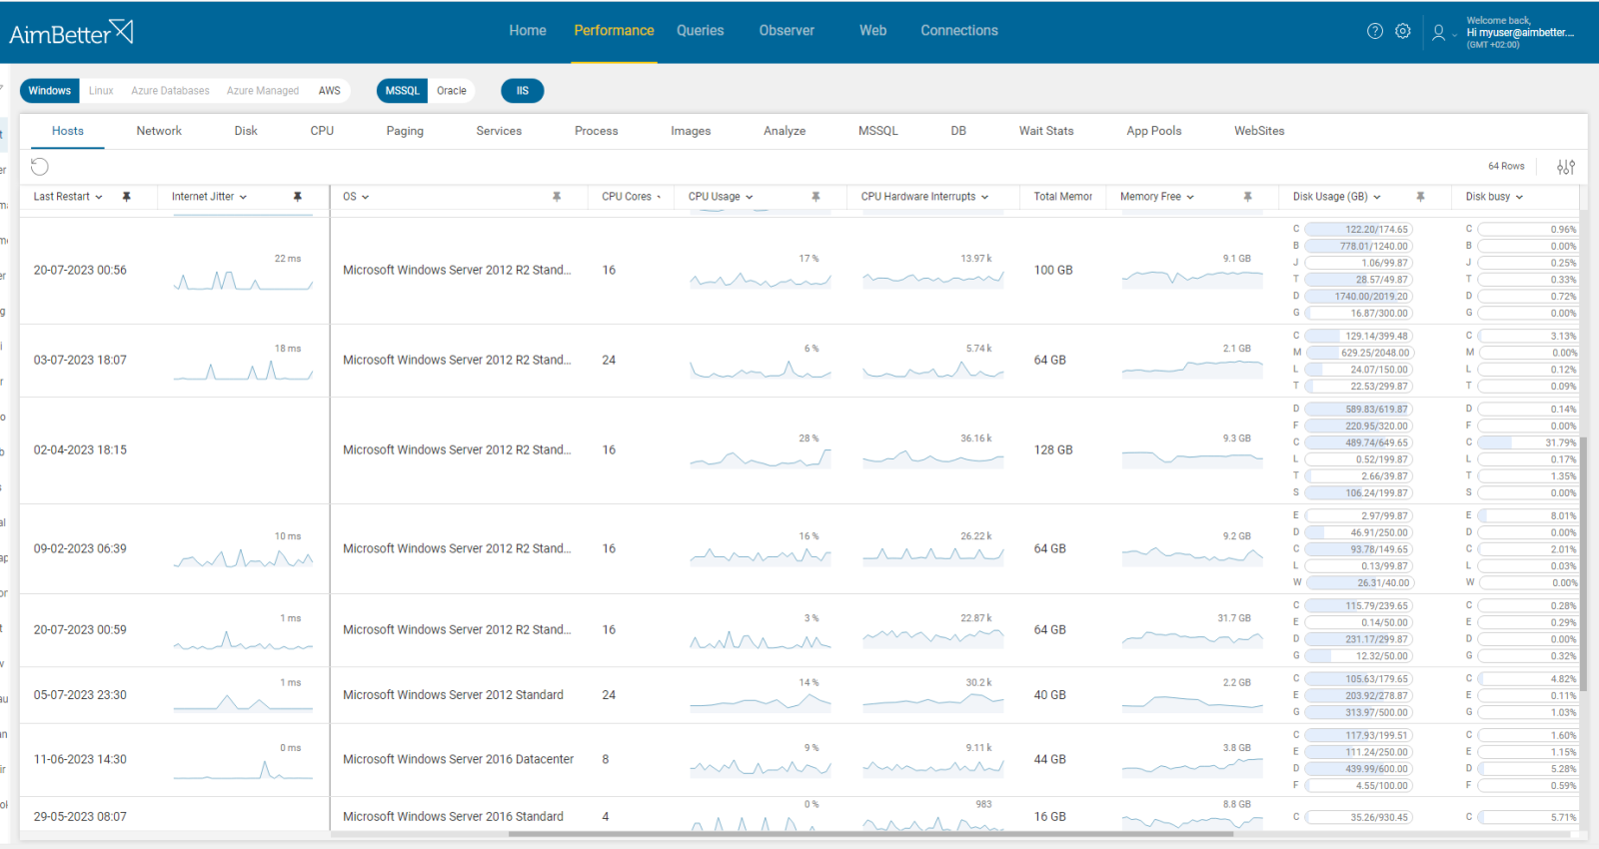
Task: Open the Connections menu
Action: 959,31
